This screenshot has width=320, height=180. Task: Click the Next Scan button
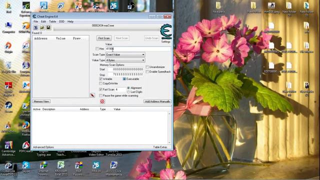pos(122,38)
